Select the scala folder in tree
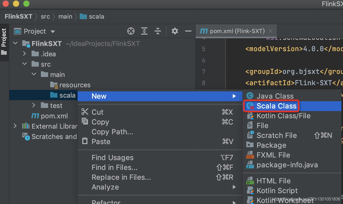Screen dimensions: 343x204 click(x=63, y=95)
